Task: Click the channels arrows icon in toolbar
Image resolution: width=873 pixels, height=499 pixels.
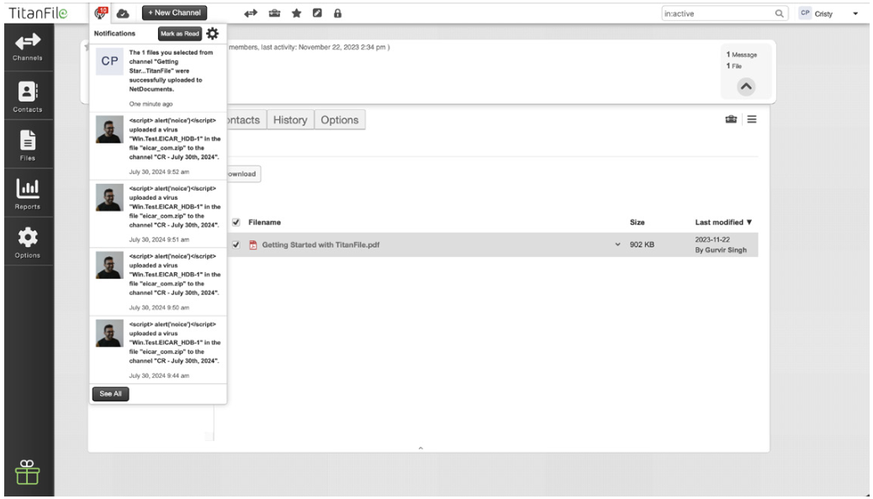Action: click(251, 13)
